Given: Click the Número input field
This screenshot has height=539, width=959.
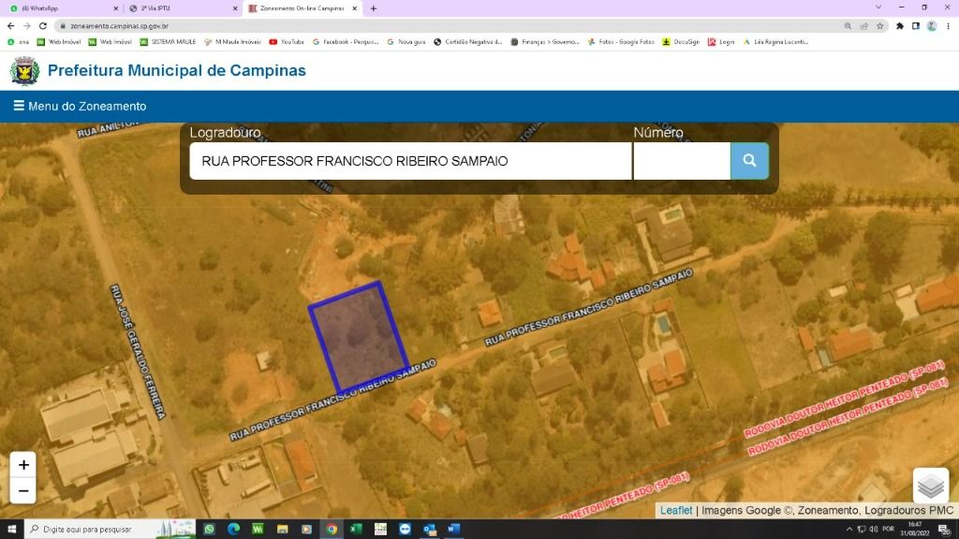Looking at the screenshot, I should (681, 161).
